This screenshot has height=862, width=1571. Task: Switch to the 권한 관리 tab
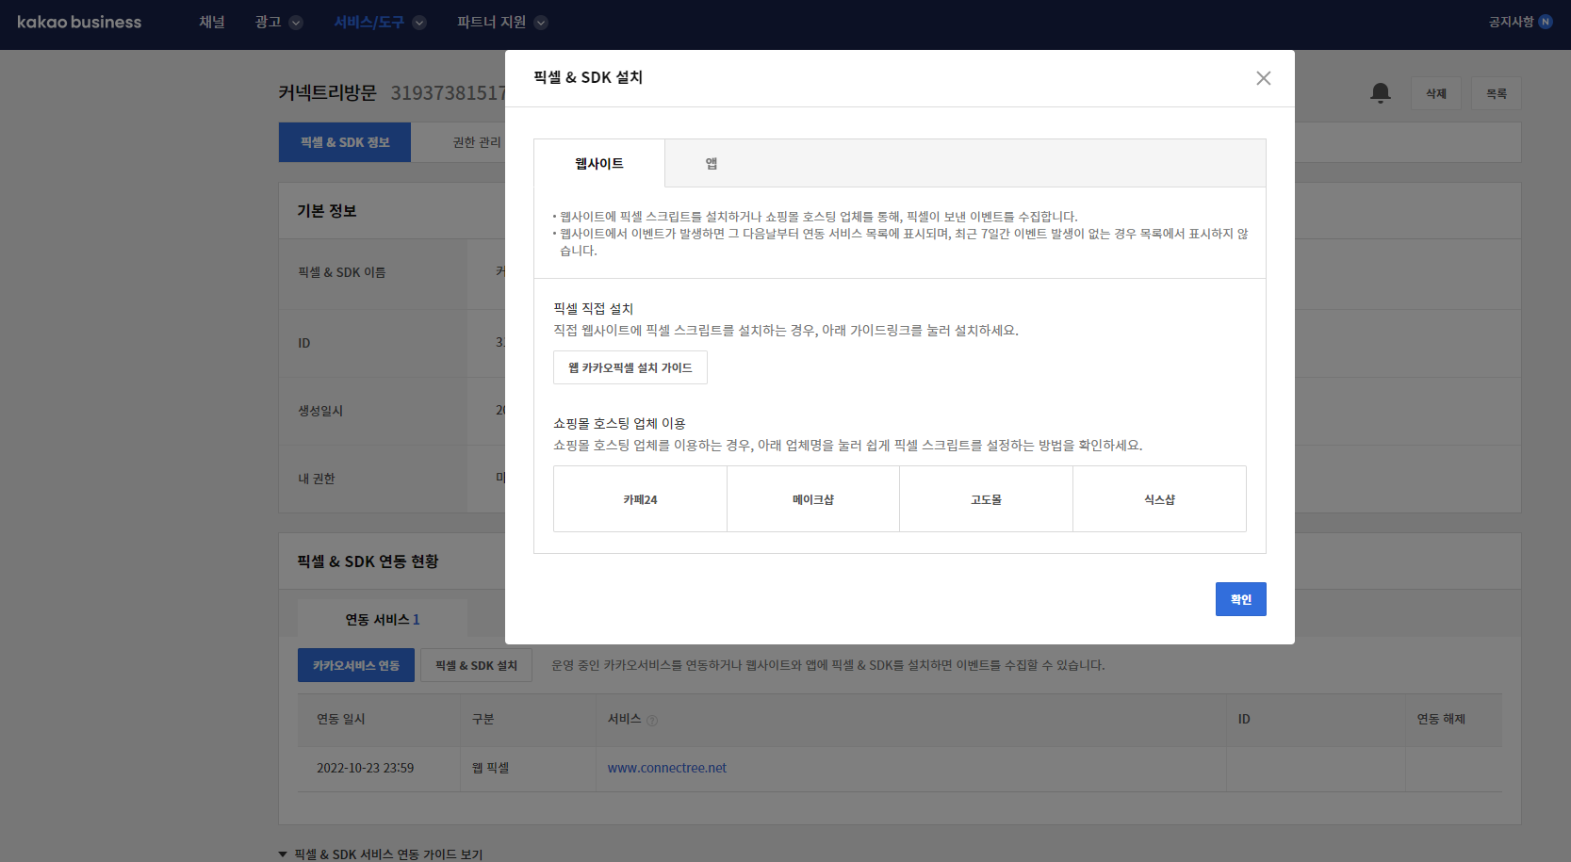[x=477, y=142]
